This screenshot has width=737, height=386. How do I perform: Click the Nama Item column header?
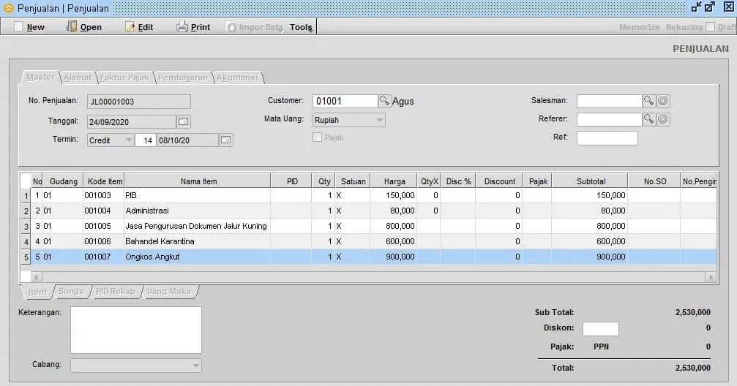pyautogui.click(x=198, y=181)
